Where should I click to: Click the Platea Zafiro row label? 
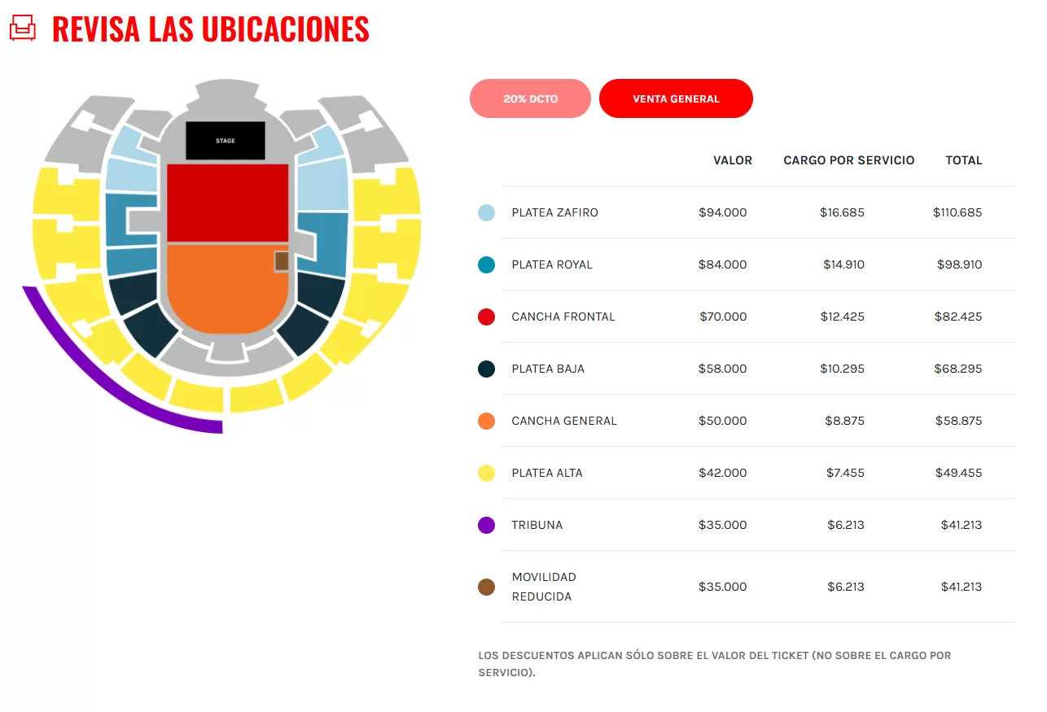click(554, 212)
